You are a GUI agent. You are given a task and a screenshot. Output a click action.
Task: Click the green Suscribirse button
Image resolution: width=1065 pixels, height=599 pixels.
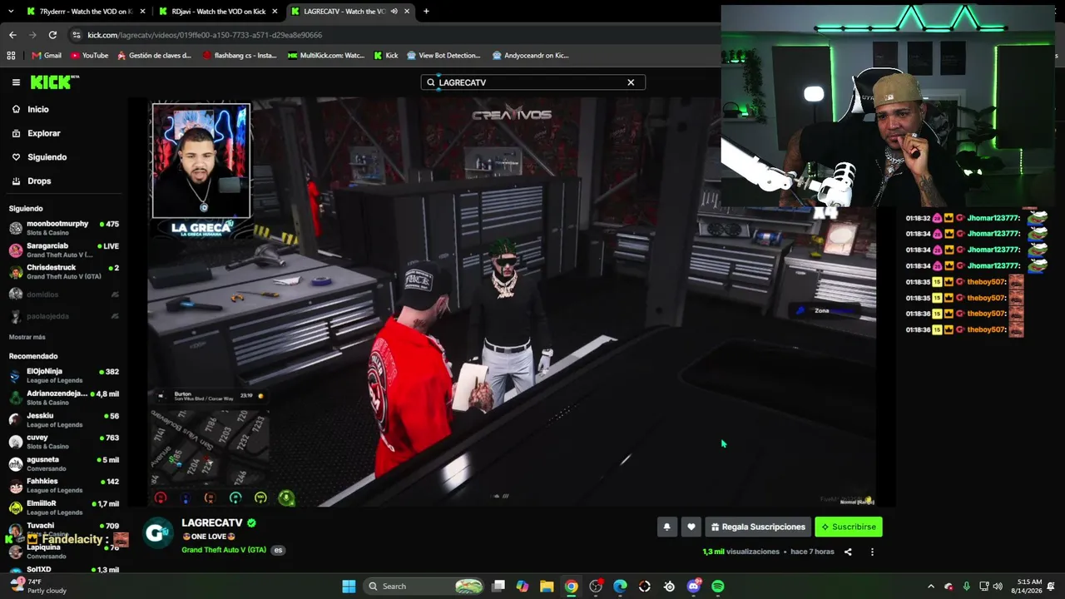(x=848, y=527)
